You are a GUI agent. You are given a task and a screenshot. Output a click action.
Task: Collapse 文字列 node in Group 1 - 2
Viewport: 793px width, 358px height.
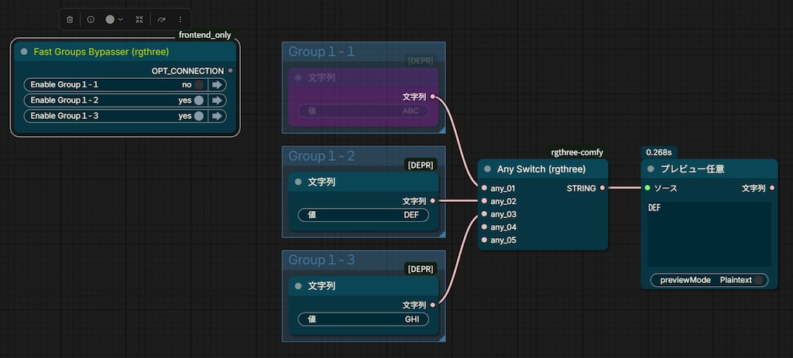tap(298, 182)
